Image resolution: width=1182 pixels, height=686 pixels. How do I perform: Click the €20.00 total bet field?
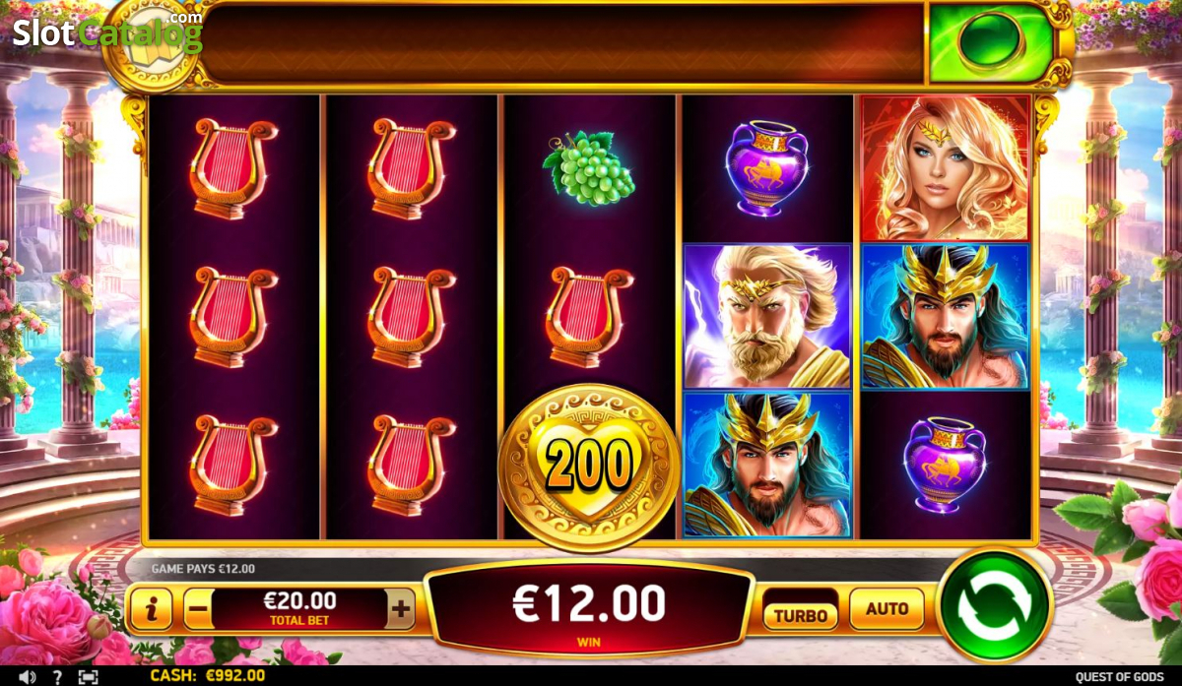coord(299,610)
